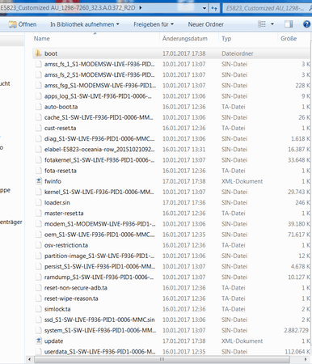Open the In Bibliothek aufnehmen menu
This screenshot has height=364, width=312.
coord(85,24)
